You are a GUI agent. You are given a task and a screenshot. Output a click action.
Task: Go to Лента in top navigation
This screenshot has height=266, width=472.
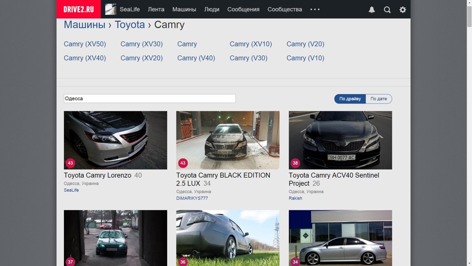click(x=156, y=9)
